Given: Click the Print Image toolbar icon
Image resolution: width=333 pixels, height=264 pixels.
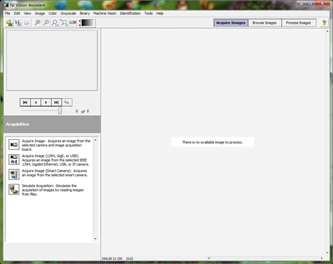Looking at the screenshot, I should pyautogui.click(x=26, y=23).
